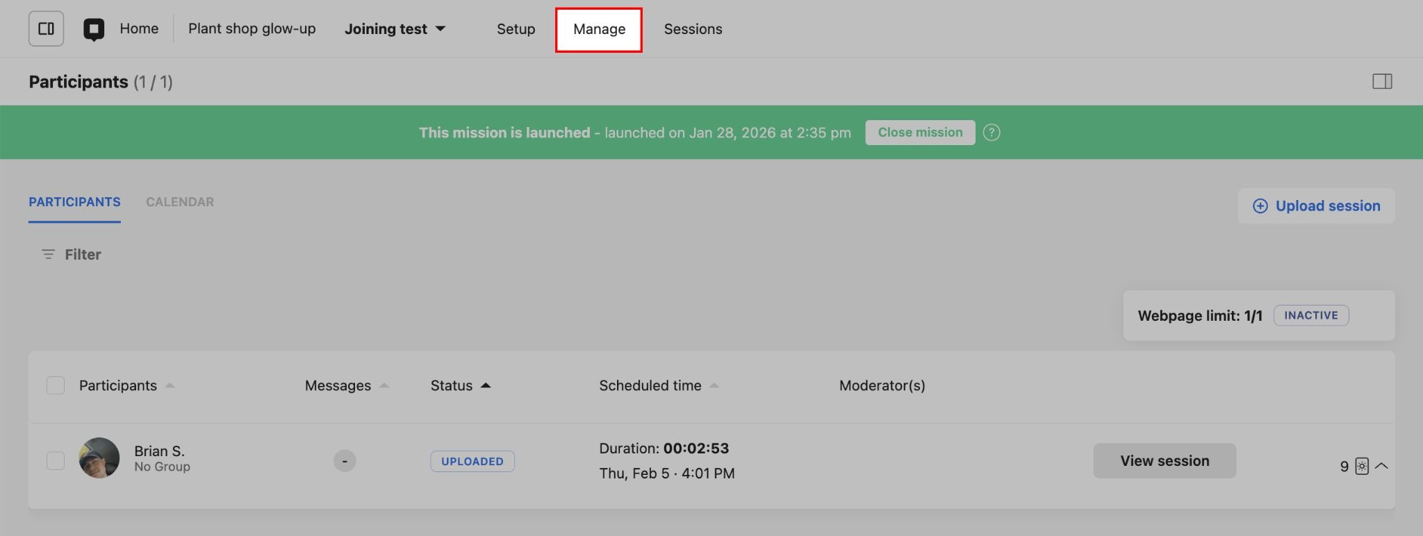Open the right side panel icon
Image resolution: width=1423 pixels, height=536 pixels.
[x=1382, y=82]
